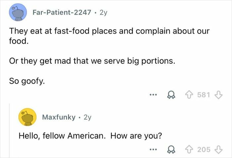
Task: Open more options on Far-Patient-2247's comment
Action: coord(152,95)
